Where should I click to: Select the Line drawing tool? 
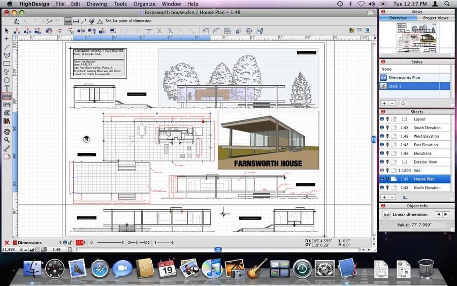click(x=7, y=47)
